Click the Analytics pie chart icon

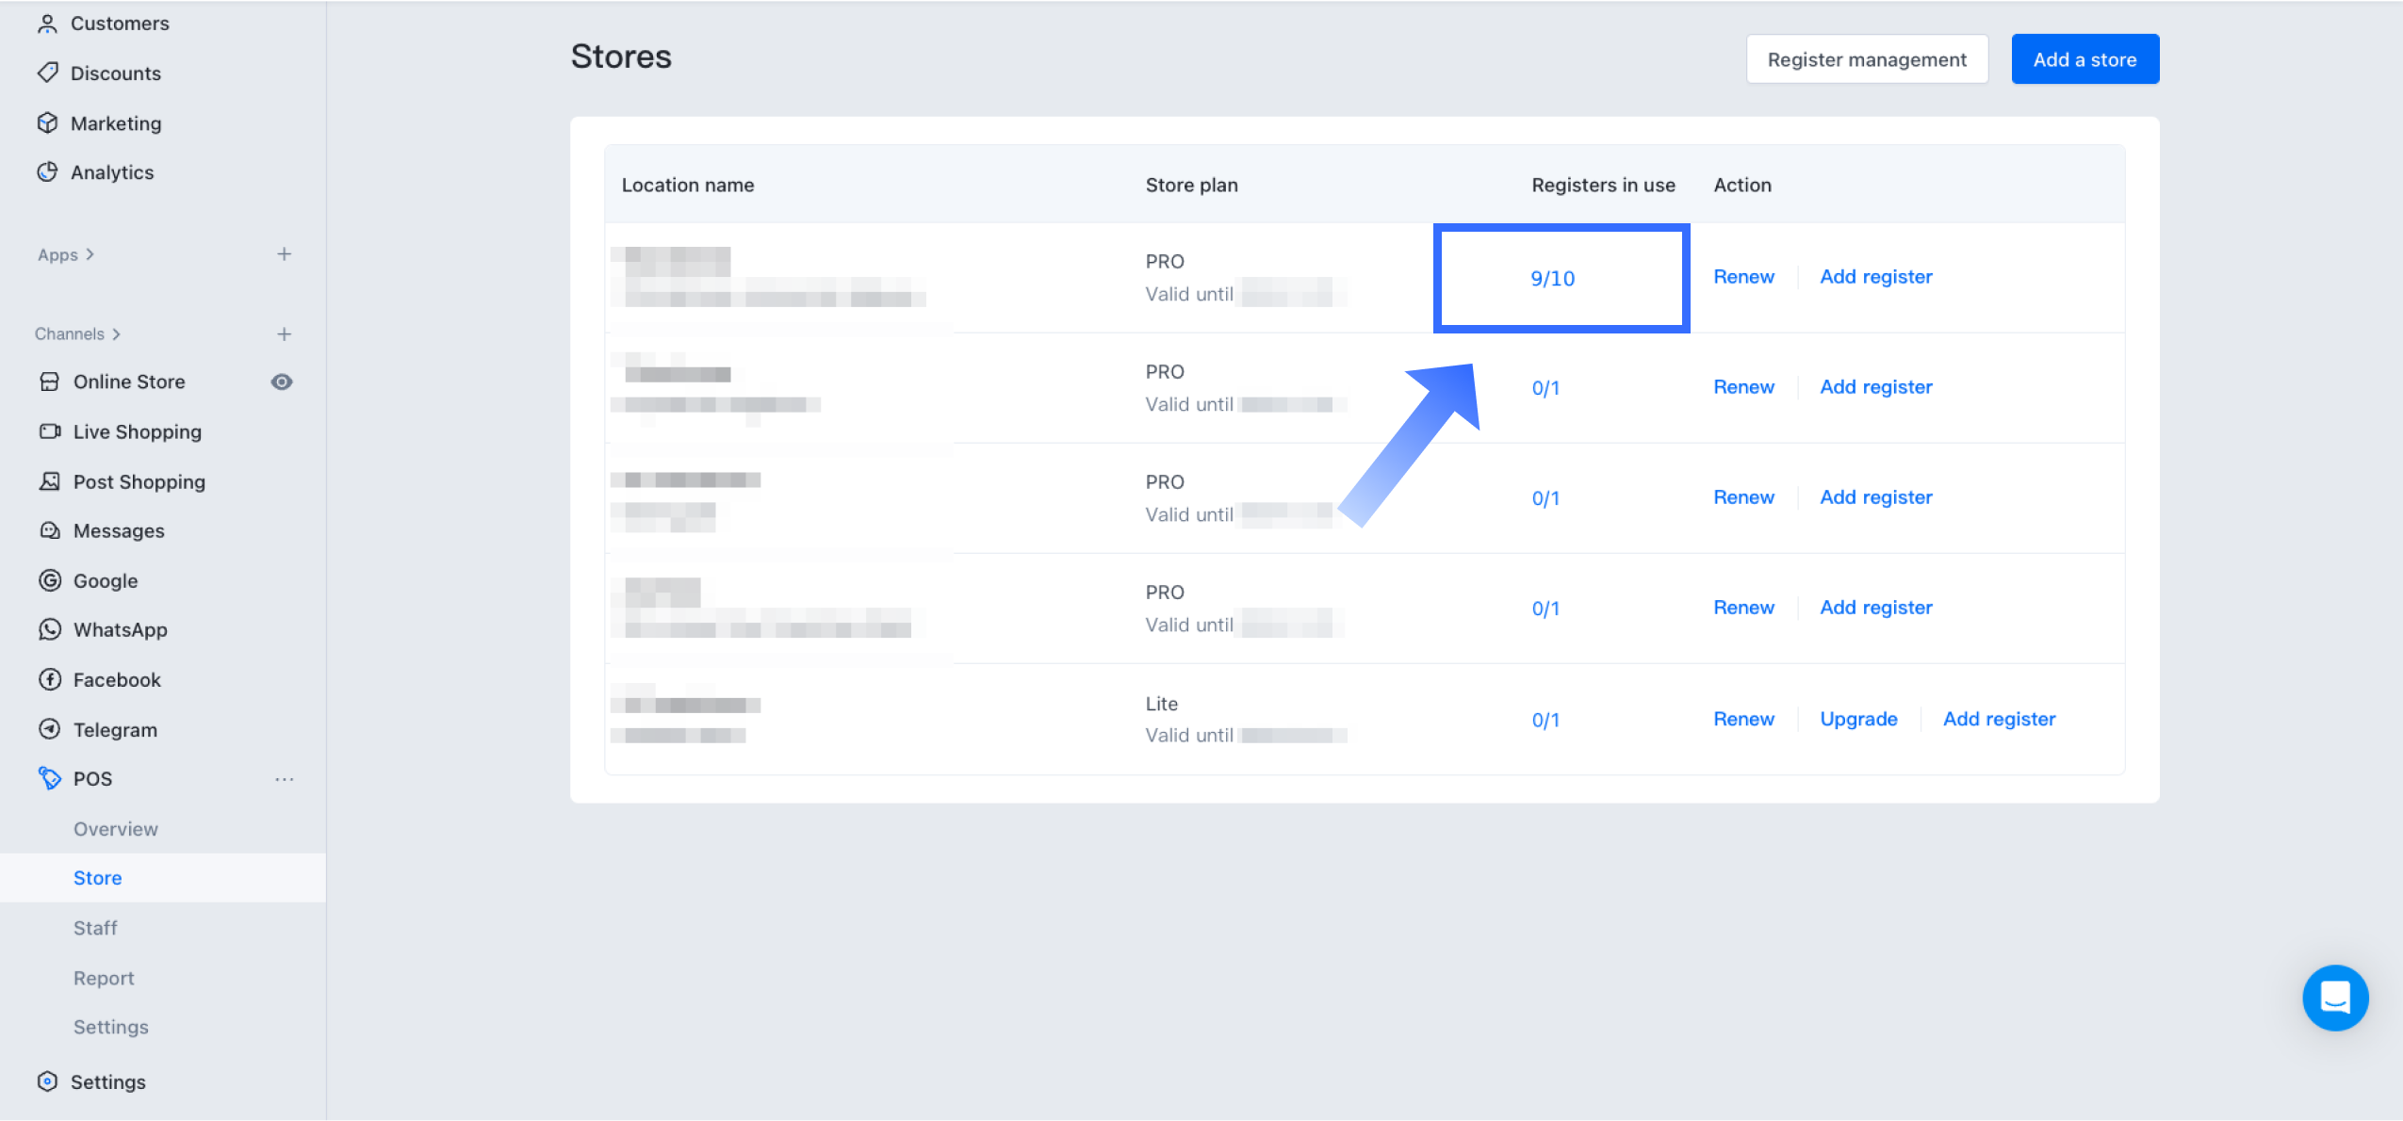(x=47, y=171)
